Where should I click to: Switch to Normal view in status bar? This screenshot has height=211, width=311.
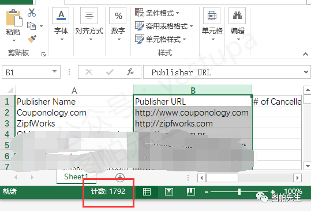coord(147,191)
